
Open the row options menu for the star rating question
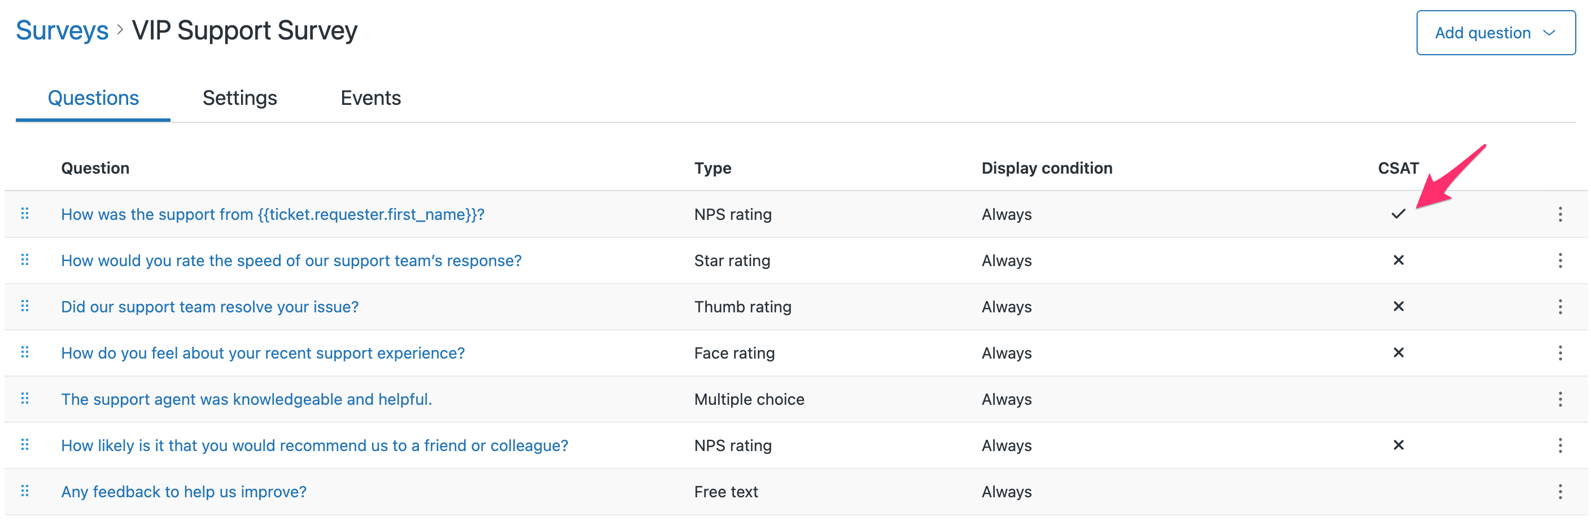[1560, 260]
